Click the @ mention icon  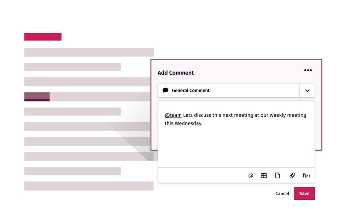pos(251,176)
